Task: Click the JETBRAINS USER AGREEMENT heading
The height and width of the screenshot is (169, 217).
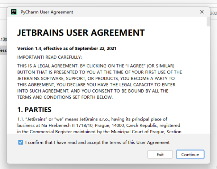Action: click(81, 33)
